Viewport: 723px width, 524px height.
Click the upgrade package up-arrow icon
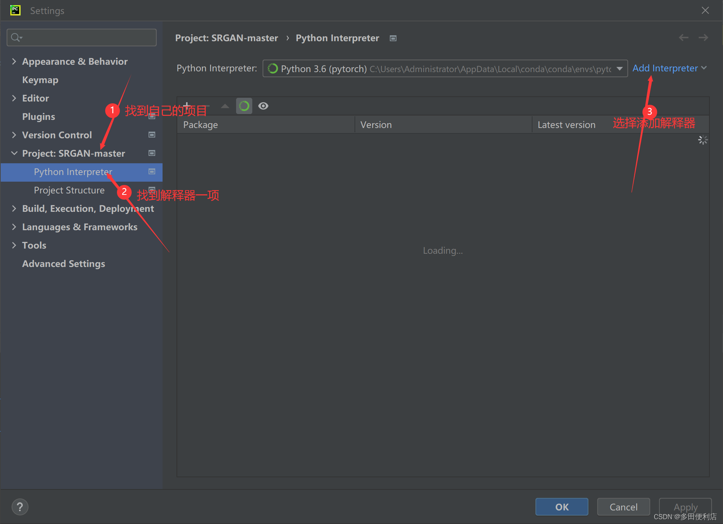click(225, 106)
